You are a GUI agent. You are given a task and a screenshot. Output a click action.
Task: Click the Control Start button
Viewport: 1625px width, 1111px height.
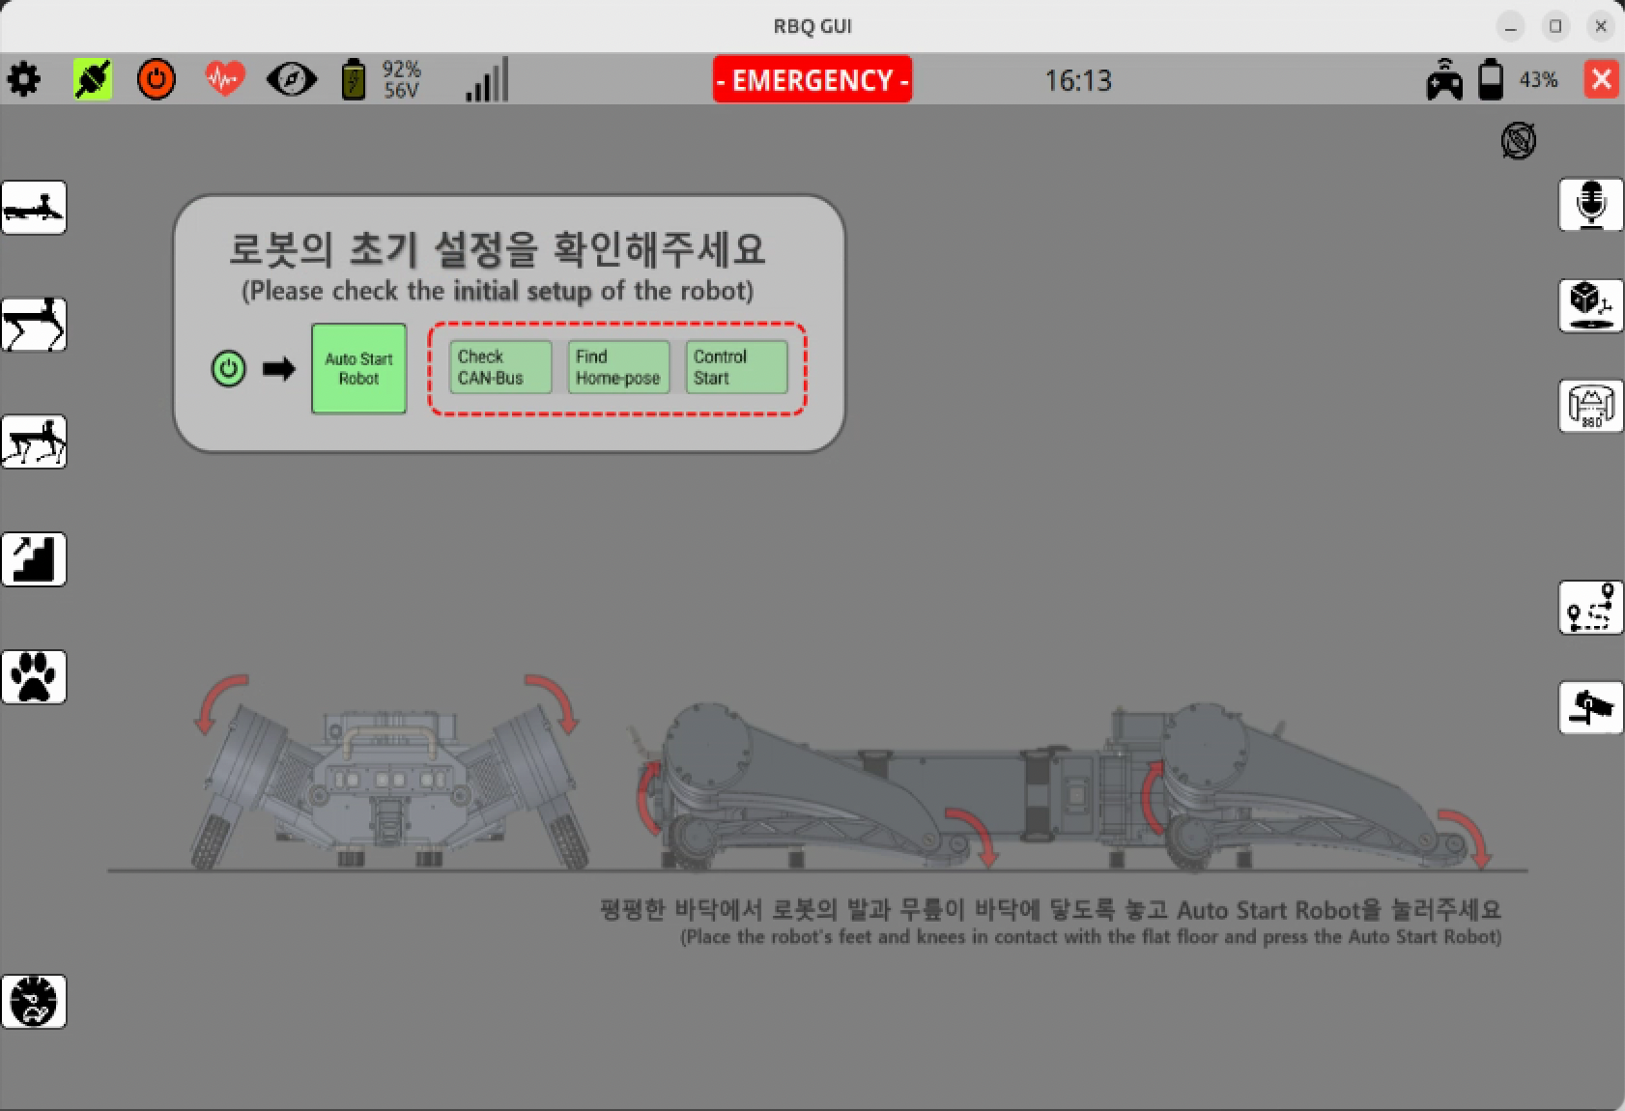click(736, 367)
